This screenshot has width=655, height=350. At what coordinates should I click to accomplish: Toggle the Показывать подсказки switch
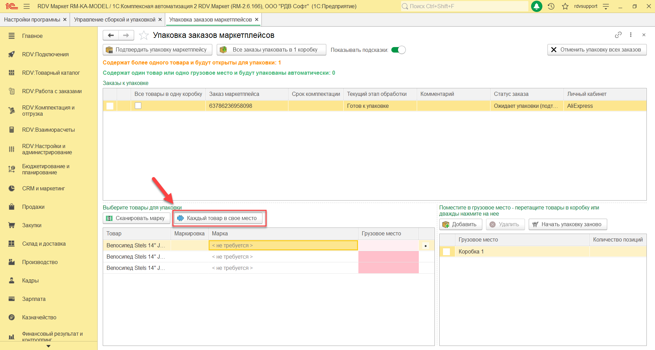tap(398, 50)
